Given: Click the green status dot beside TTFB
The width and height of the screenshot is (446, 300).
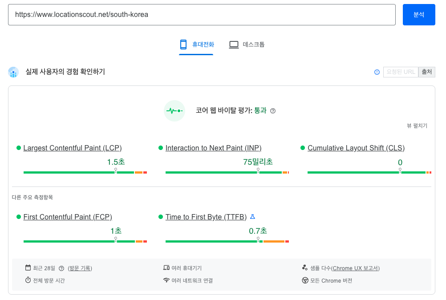Looking at the screenshot, I should [161, 217].
